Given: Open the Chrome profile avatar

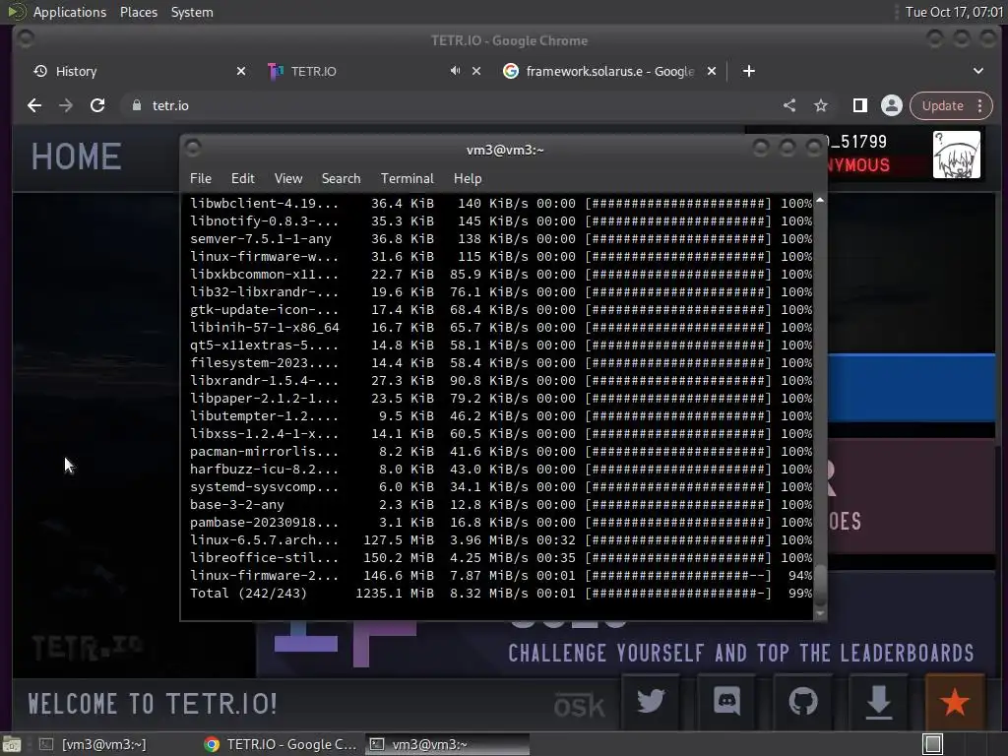Looking at the screenshot, I should coord(892,105).
